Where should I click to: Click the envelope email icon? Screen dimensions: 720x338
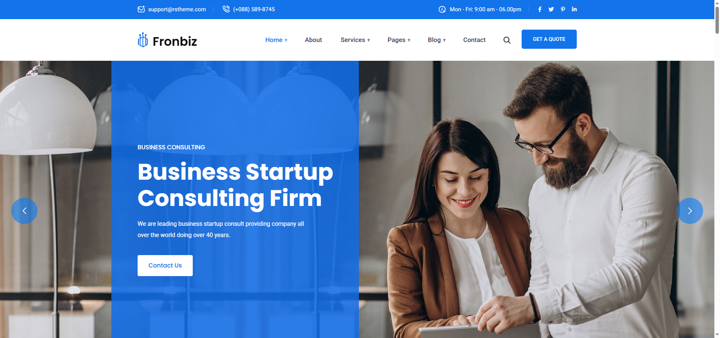coord(141,9)
